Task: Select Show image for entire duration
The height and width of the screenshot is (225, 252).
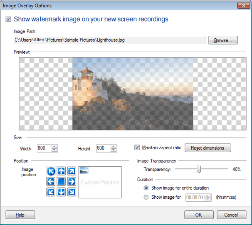Action: [146, 188]
